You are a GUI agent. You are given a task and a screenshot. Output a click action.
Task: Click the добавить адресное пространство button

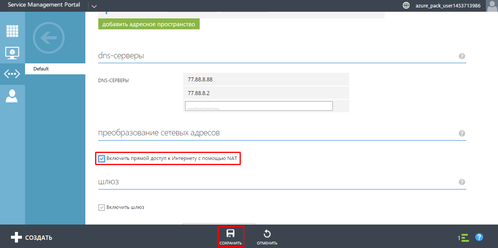point(149,24)
